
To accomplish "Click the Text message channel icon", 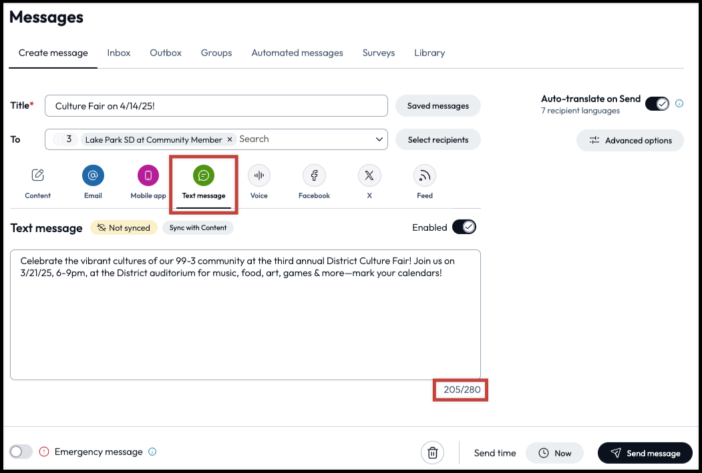I will tap(203, 175).
